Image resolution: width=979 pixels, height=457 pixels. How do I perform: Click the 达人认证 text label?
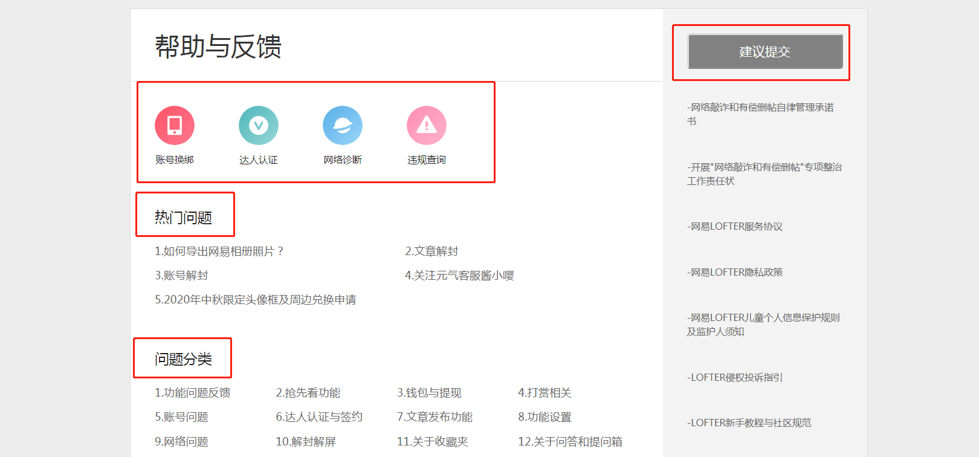(259, 160)
